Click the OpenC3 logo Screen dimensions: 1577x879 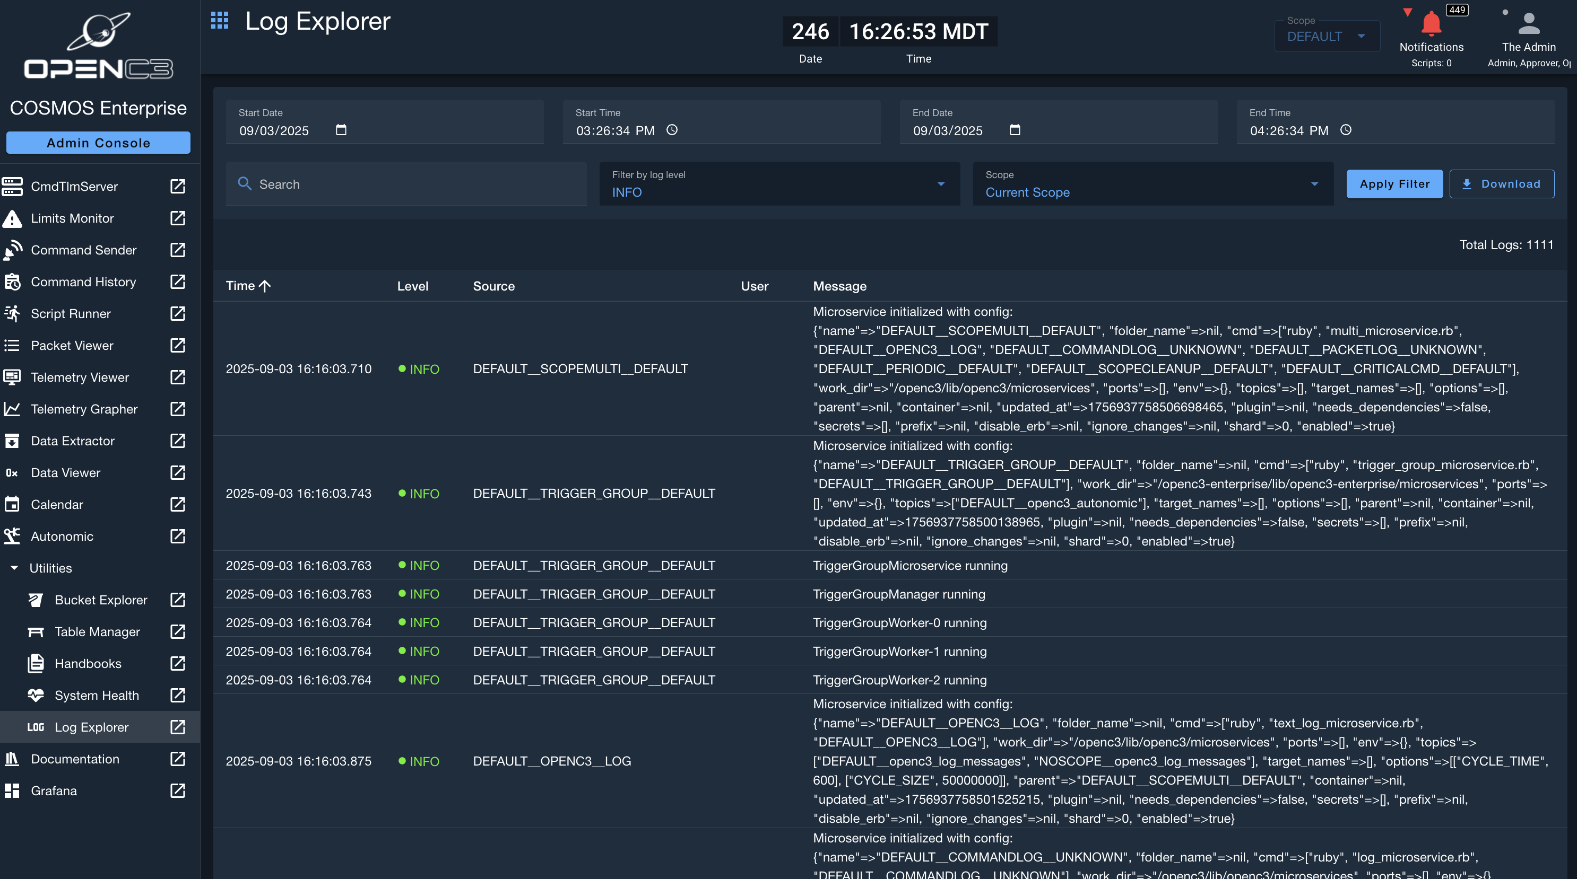click(98, 46)
